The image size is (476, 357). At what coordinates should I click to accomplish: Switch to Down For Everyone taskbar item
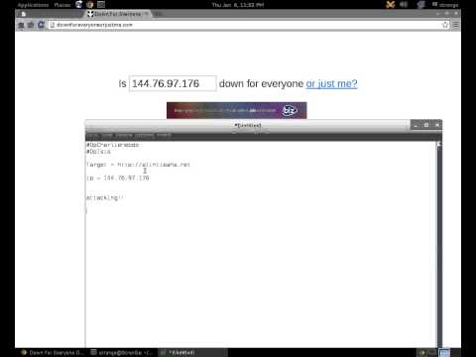53,353
